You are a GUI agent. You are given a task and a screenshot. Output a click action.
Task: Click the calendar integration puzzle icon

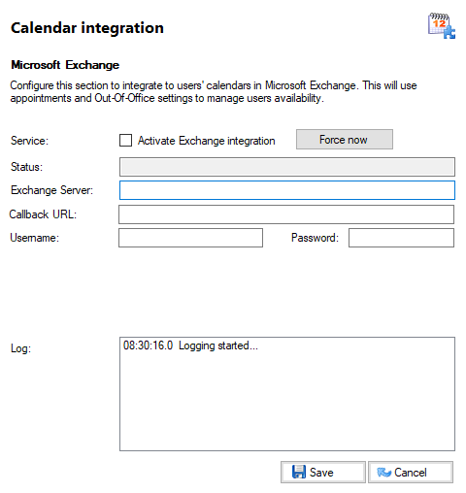[442, 26]
